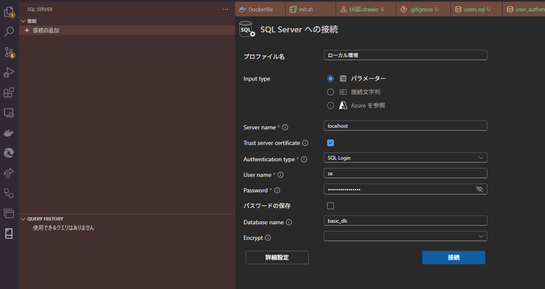
Task: Switch to the users.sql tab
Action: [x=476, y=9]
